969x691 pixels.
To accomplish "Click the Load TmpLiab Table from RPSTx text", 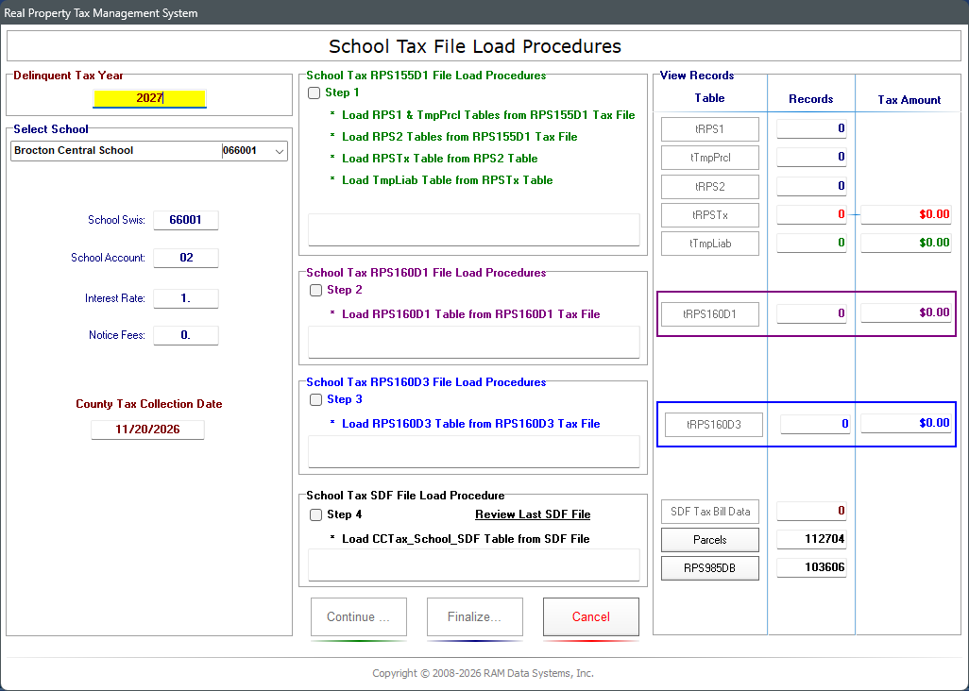I will click(x=448, y=180).
